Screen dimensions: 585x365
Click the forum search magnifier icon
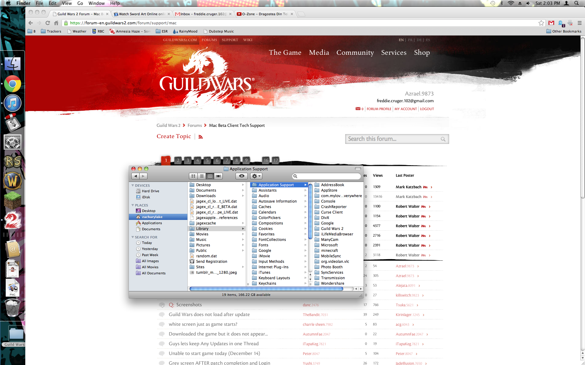(443, 139)
